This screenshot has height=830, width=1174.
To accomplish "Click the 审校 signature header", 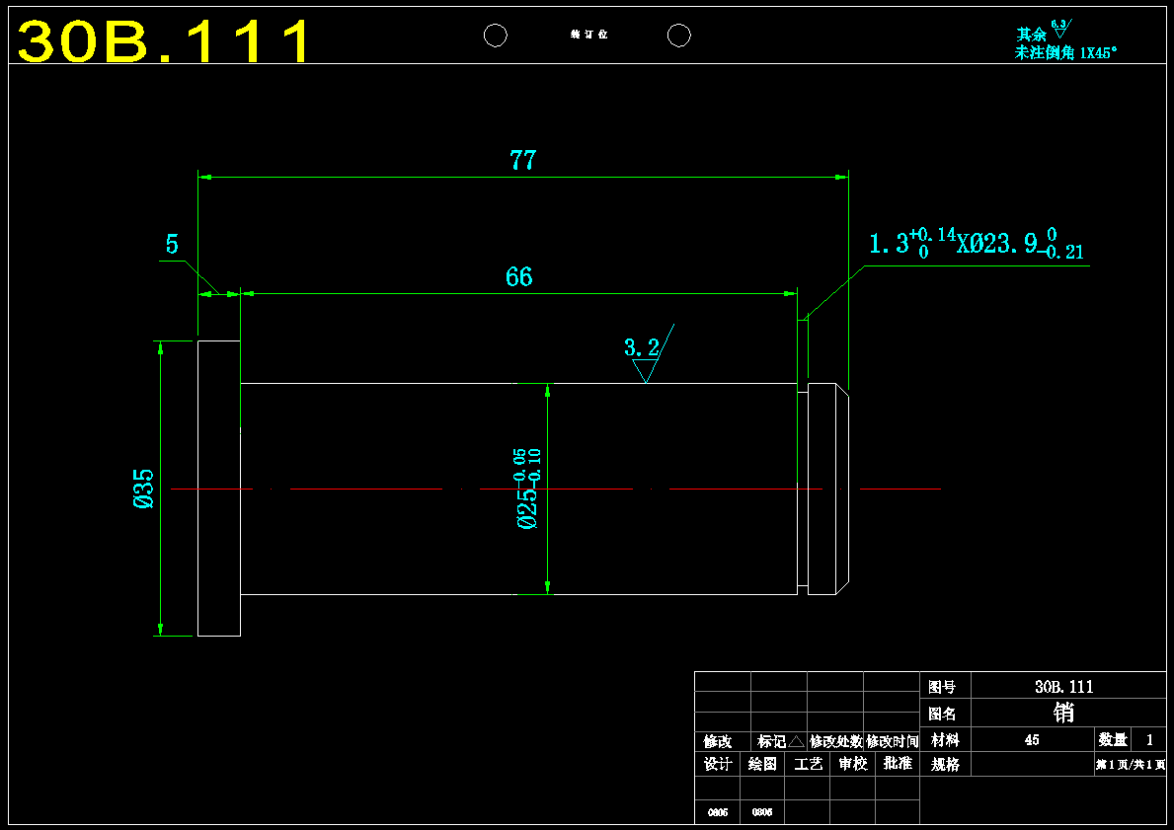I will (853, 764).
